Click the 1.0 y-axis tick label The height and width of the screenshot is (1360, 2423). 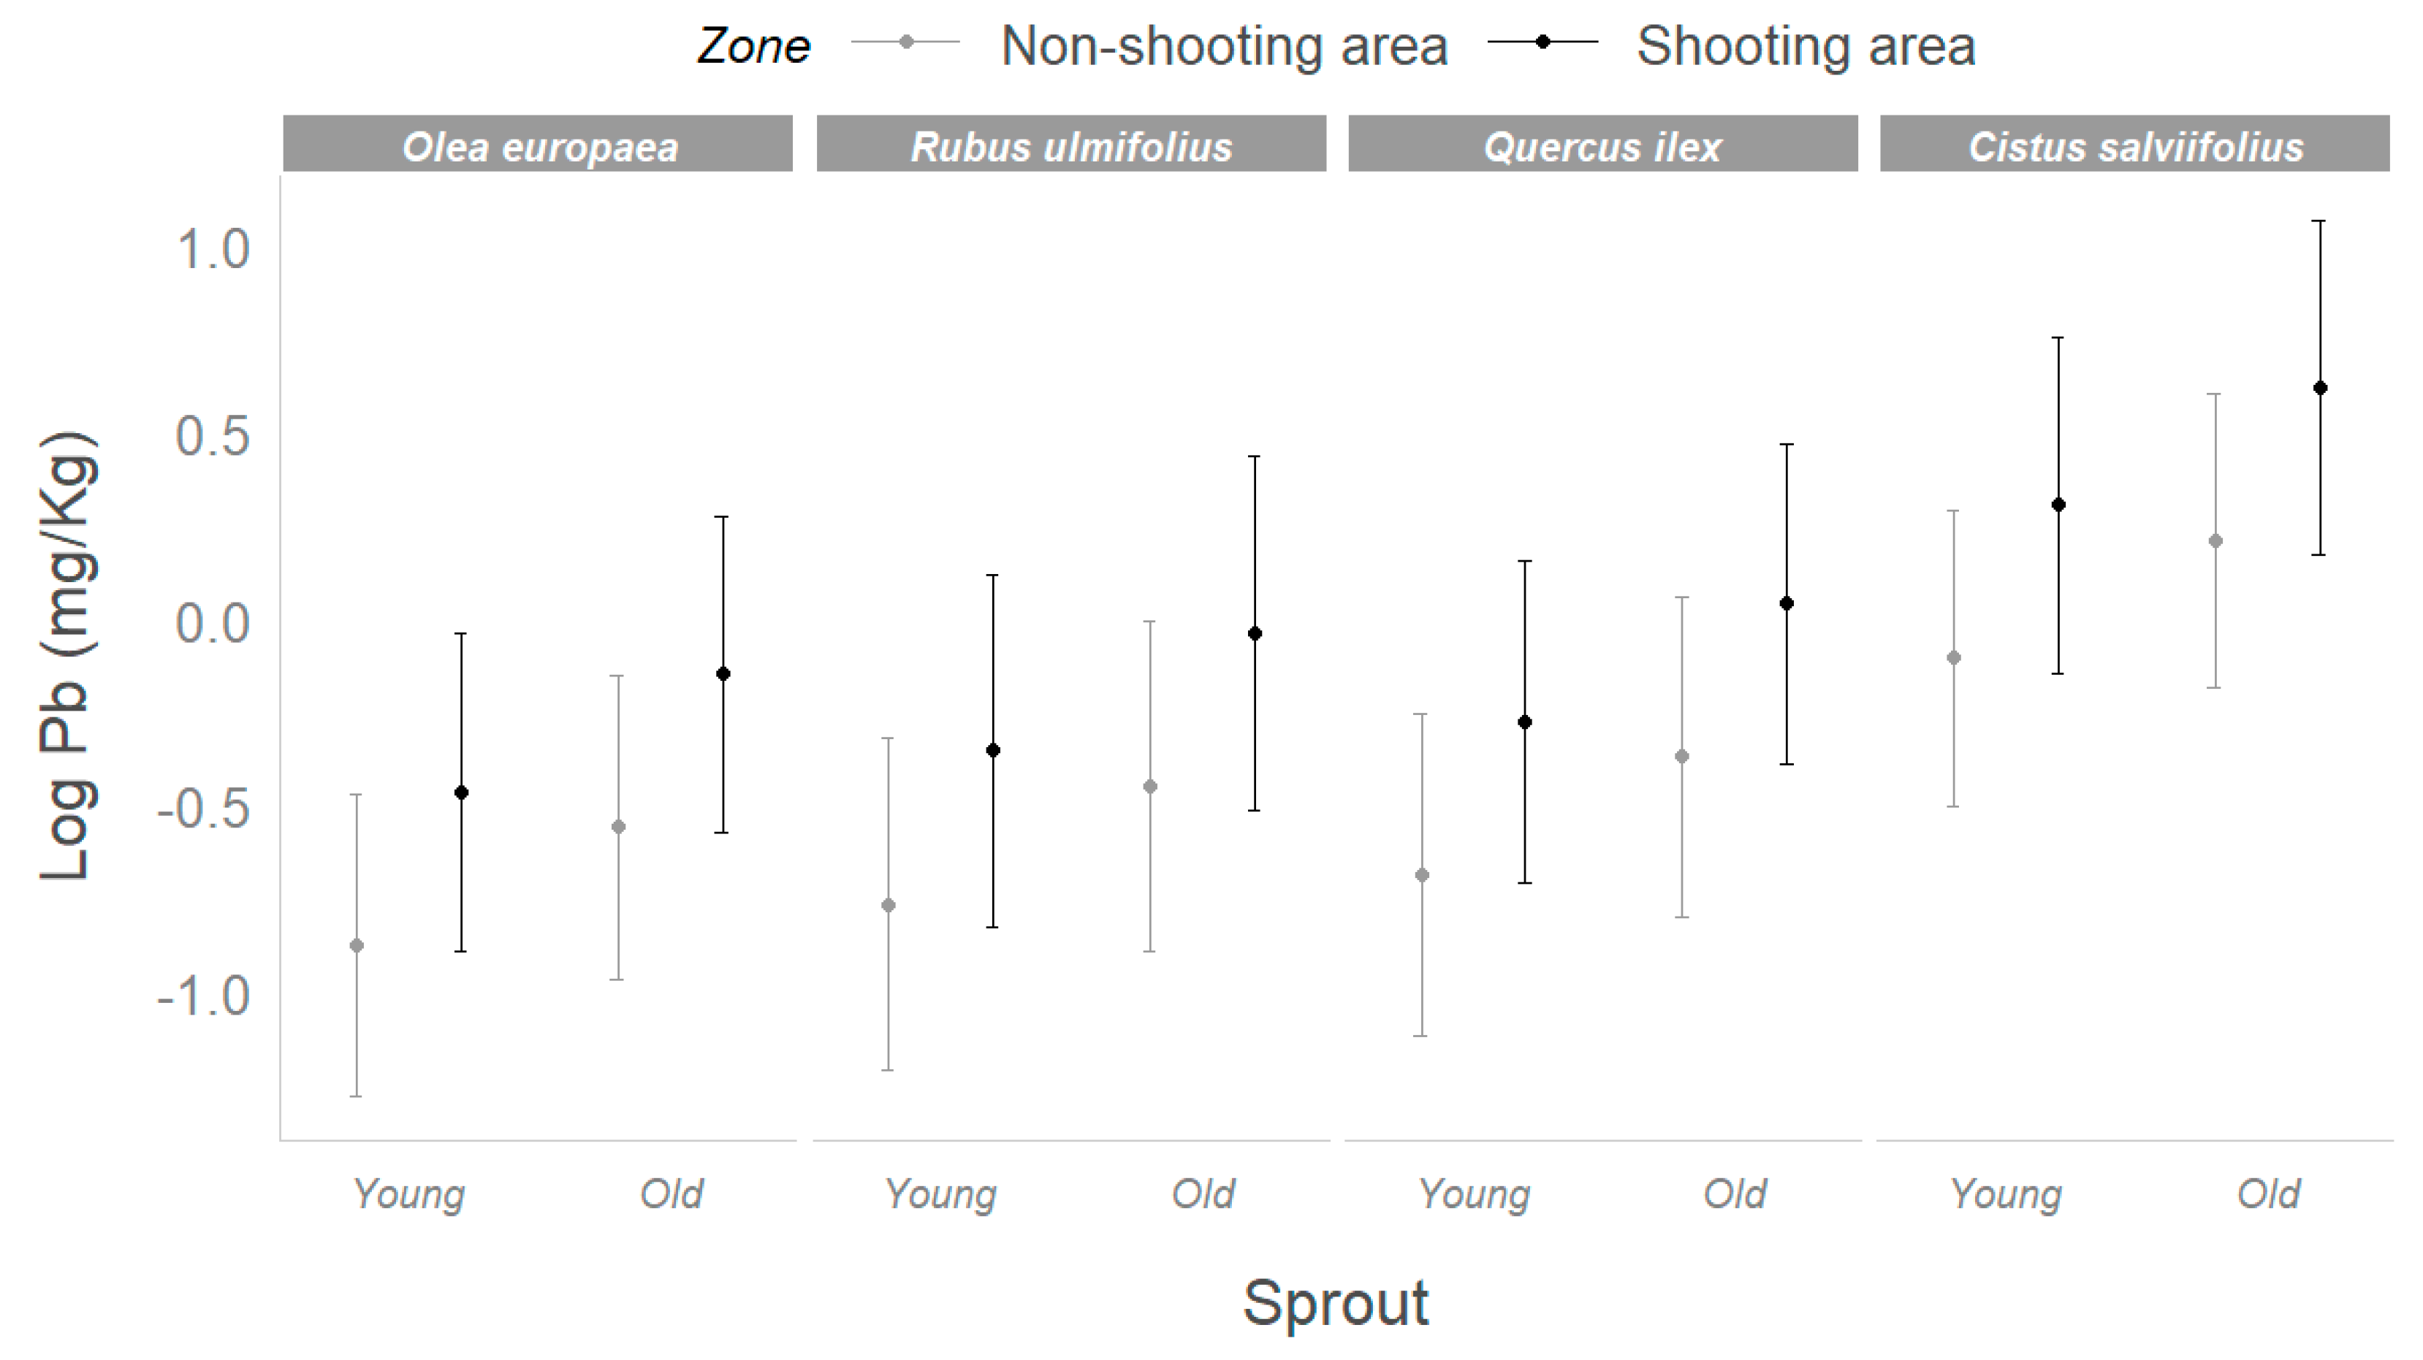pos(213,249)
